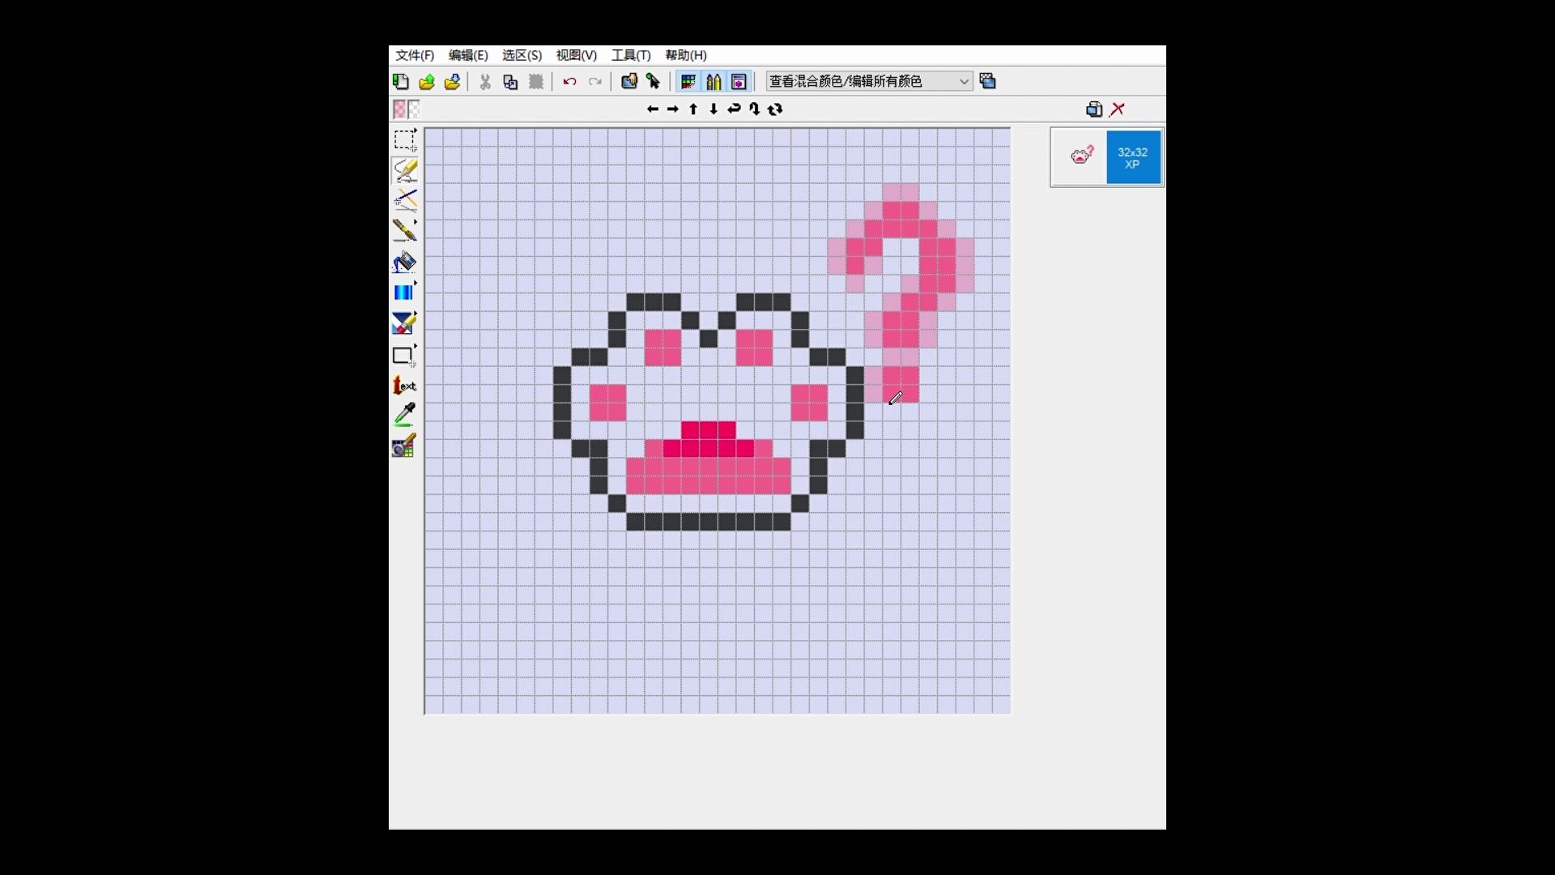Toggle the preview window button
1555x875 pixels.
point(739,82)
